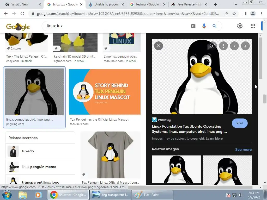Image resolution: width=267 pixels, height=200 pixels.
Task: Click the page vertical scrollbar thumb
Action: point(265,99)
